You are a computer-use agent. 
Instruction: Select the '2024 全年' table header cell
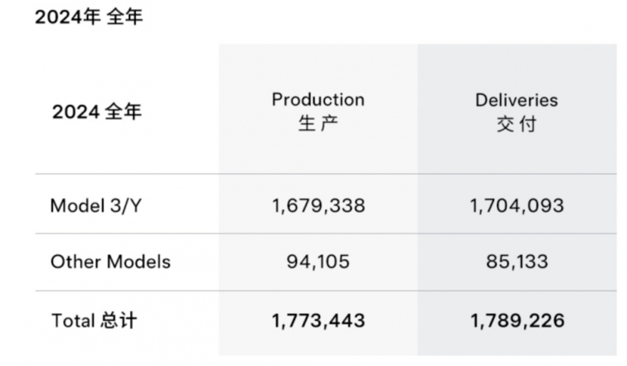pyautogui.click(x=97, y=112)
